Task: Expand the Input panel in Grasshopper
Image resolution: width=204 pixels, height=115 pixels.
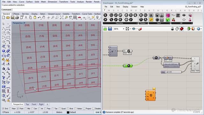Action: click(x=169, y=23)
